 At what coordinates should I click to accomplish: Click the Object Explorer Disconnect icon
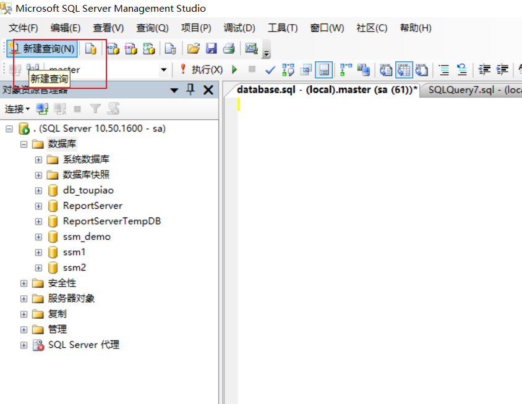[60, 109]
